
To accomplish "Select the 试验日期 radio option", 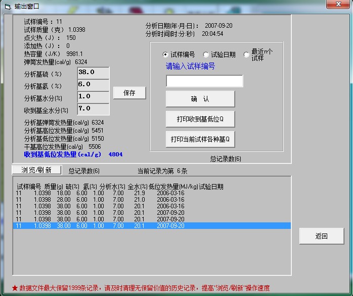I will (206, 54).
